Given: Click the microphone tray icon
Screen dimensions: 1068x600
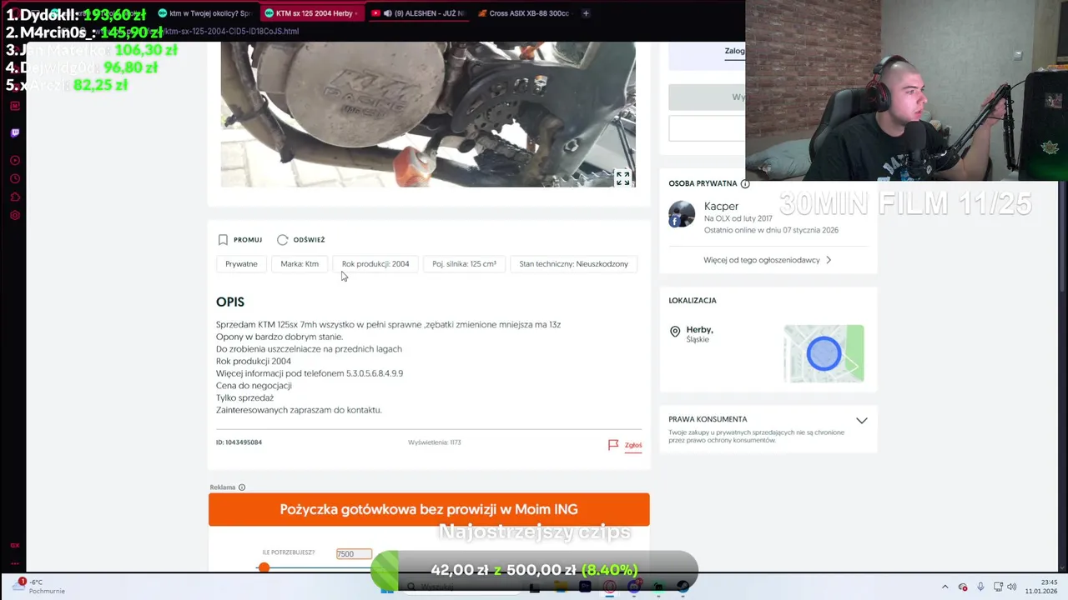Looking at the screenshot, I should [x=980, y=587].
